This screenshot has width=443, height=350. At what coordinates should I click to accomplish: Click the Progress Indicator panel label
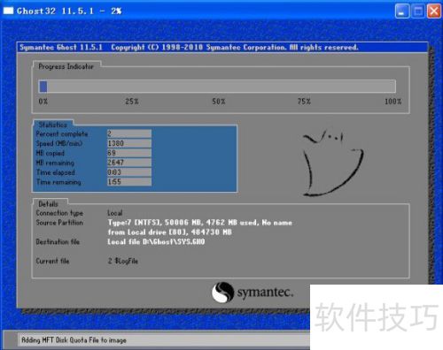pyautogui.click(x=66, y=66)
